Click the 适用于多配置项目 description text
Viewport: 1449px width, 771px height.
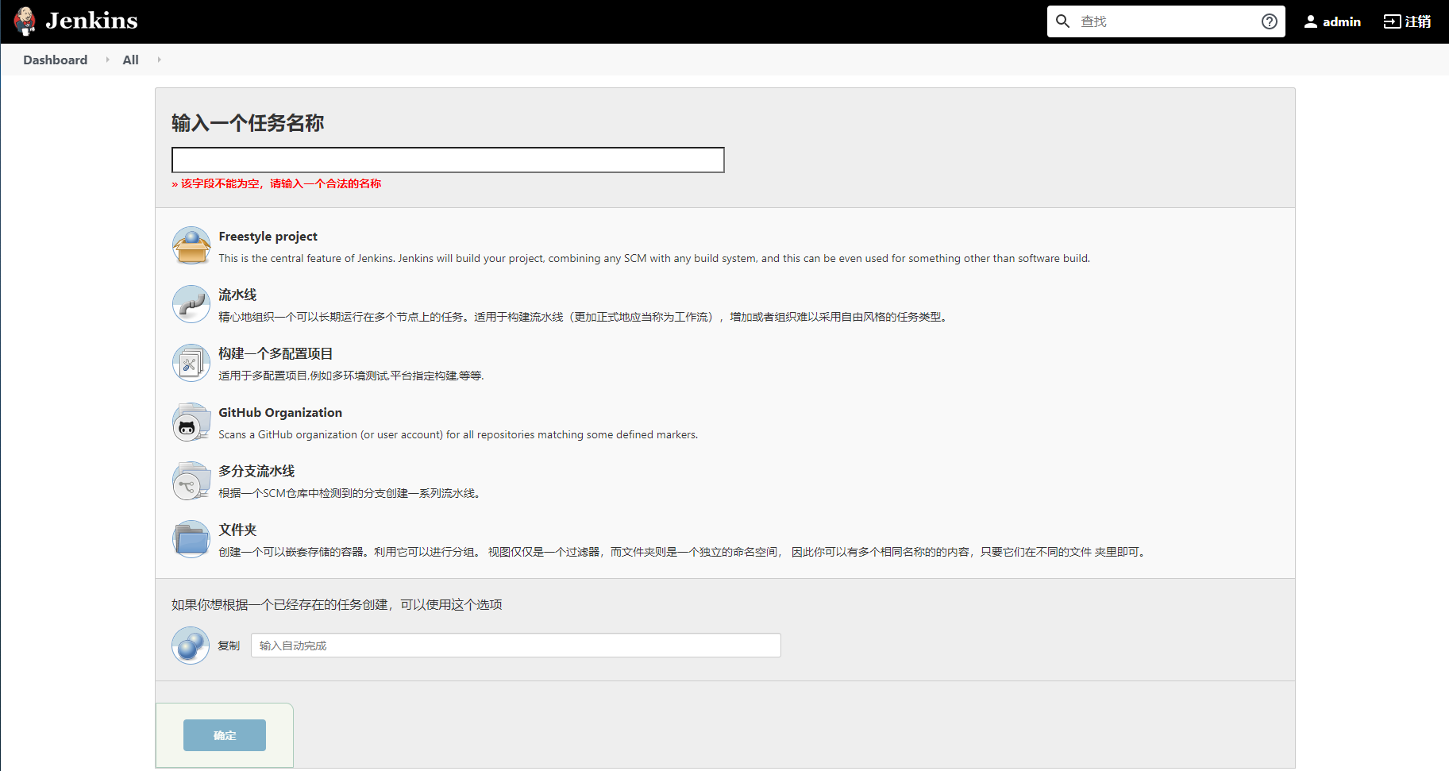(x=351, y=376)
